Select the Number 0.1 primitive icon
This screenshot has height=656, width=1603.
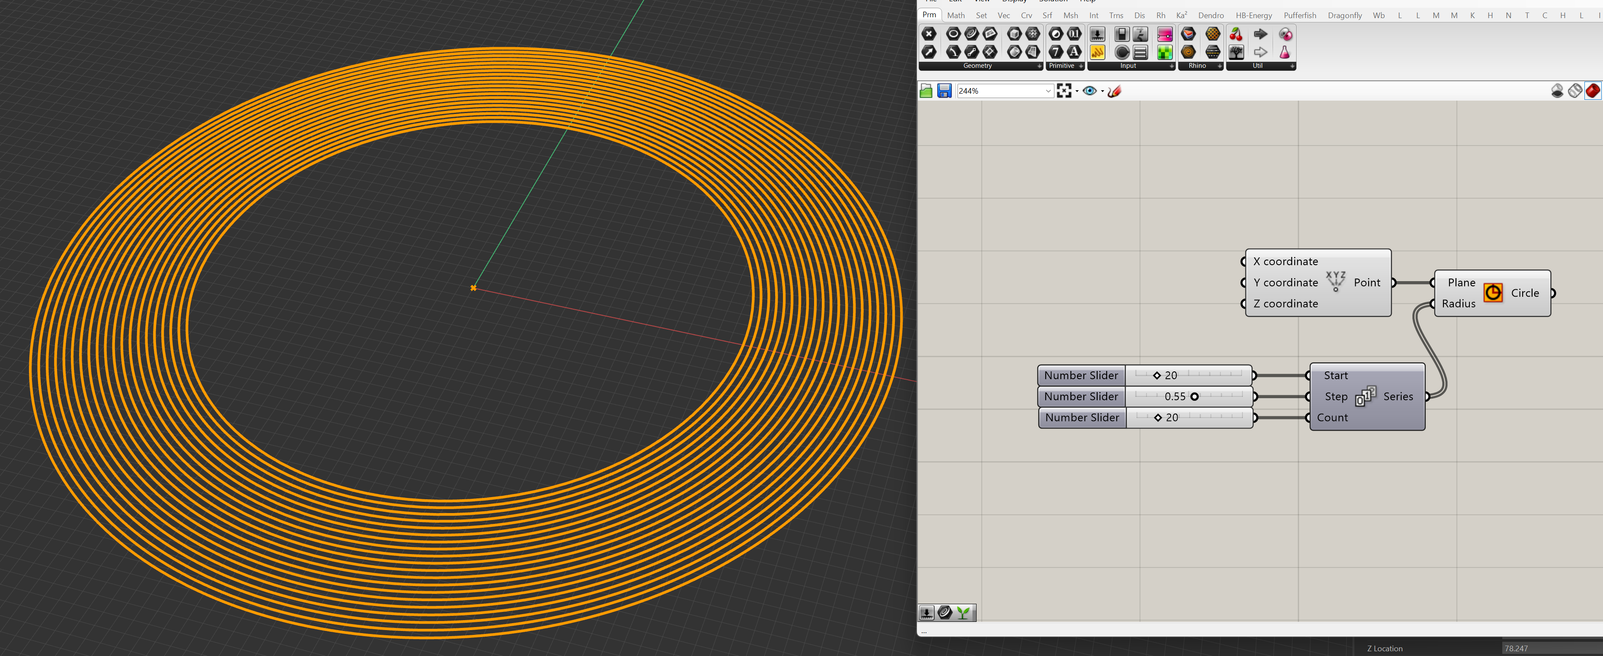pos(1075,34)
